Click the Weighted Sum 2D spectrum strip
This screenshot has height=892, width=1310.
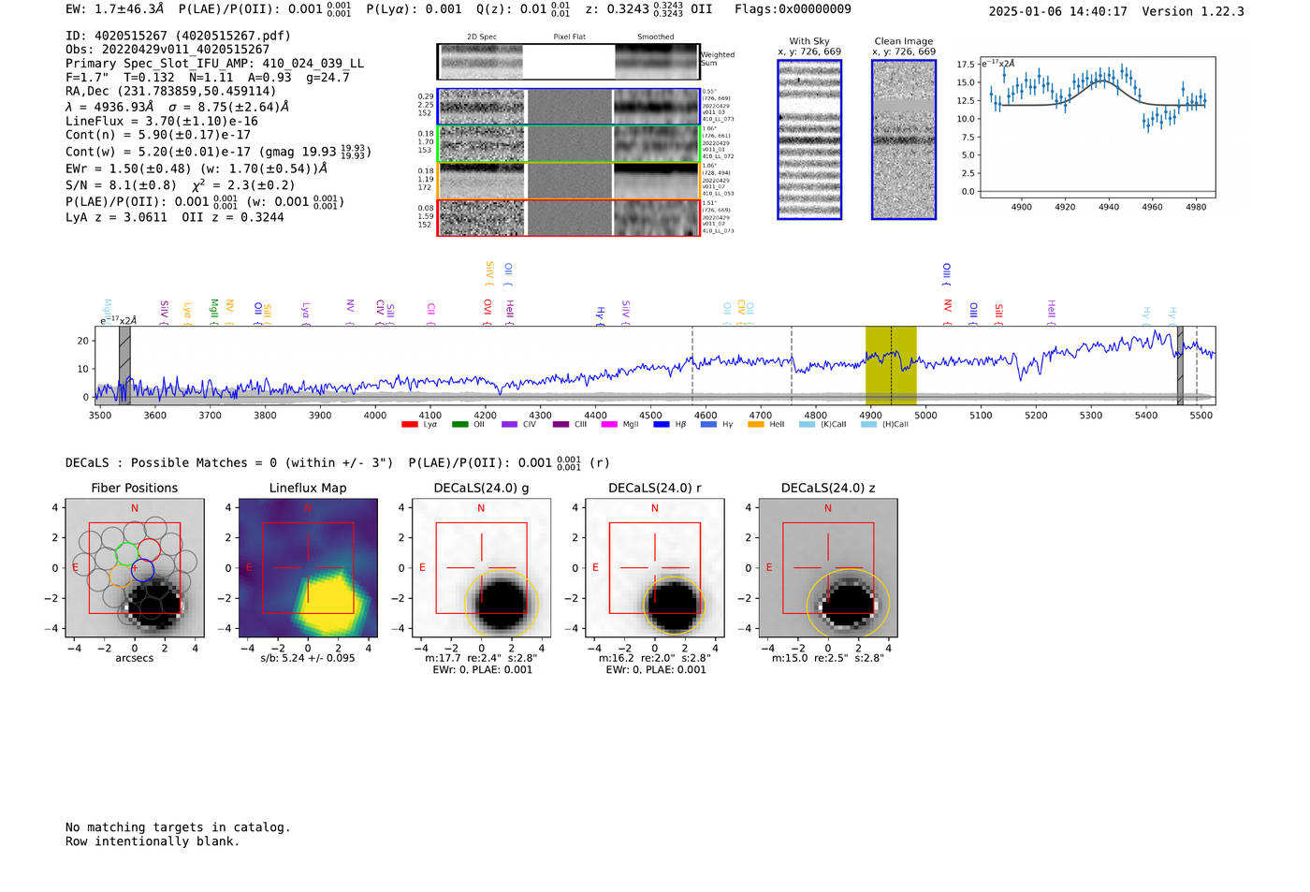coord(568,62)
